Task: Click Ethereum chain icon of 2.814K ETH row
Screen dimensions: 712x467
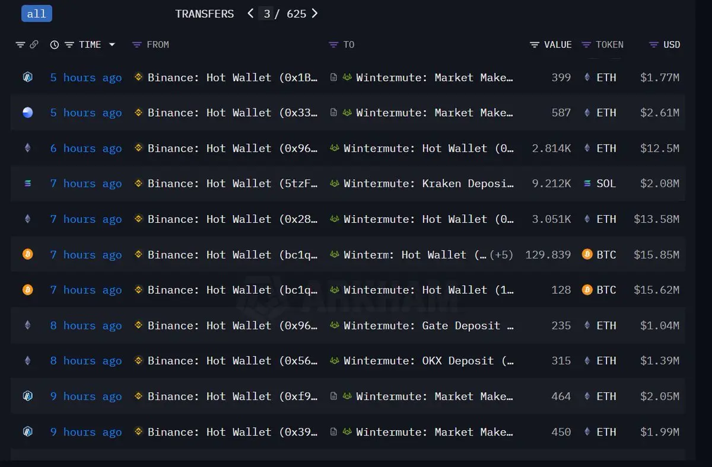Action: [x=27, y=148]
